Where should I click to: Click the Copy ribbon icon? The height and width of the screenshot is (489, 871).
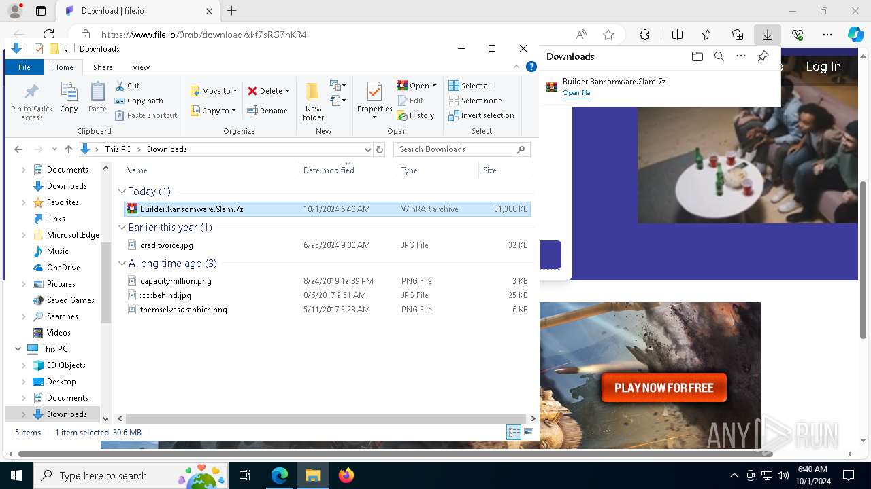[x=69, y=97]
